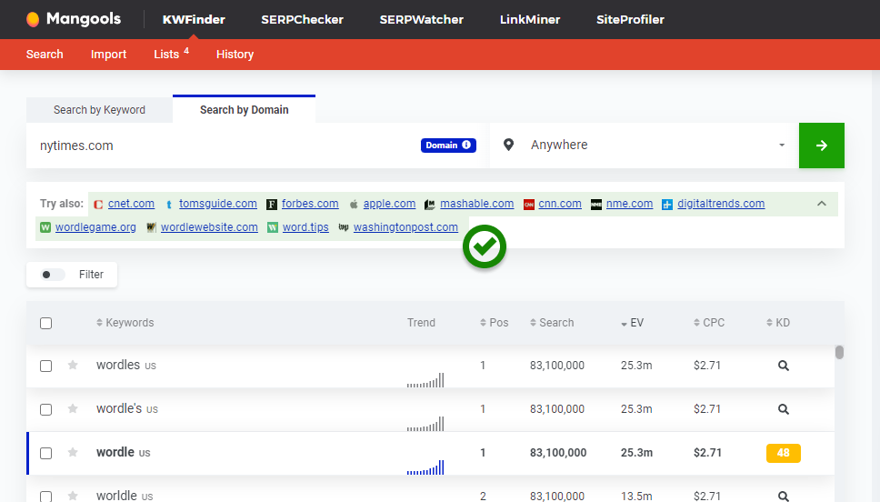The height and width of the screenshot is (502, 880).
Task: Click the washingtonpost.com suggestion link
Action: coord(405,227)
